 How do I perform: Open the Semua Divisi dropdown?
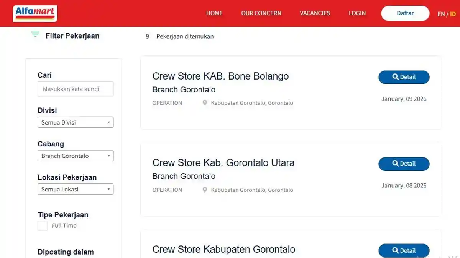click(76, 122)
